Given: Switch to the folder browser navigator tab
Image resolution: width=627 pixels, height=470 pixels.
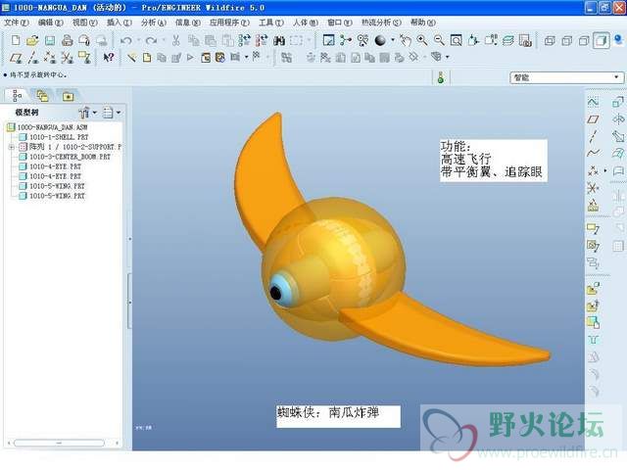Looking at the screenshot, I should (x=42, y=96).
